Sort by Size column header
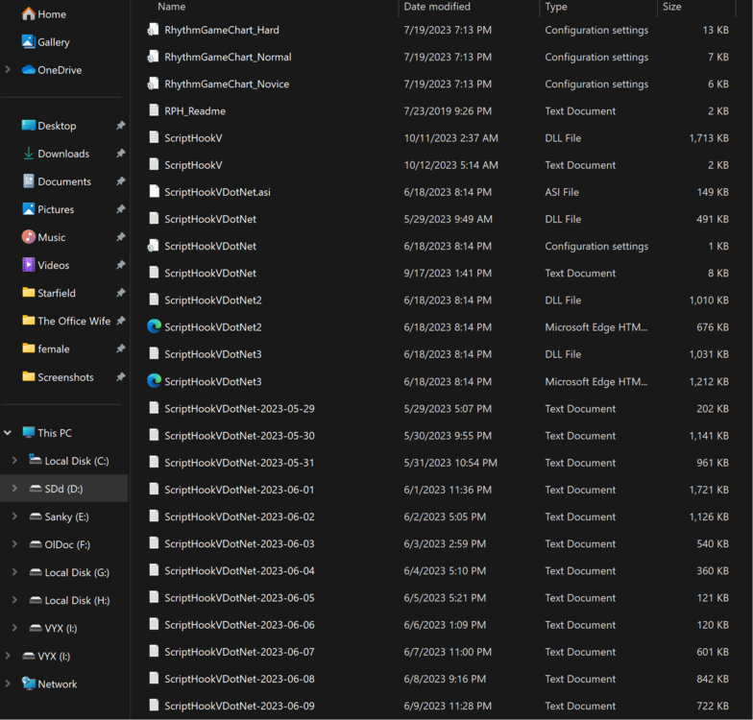 (x=672, y=7)
